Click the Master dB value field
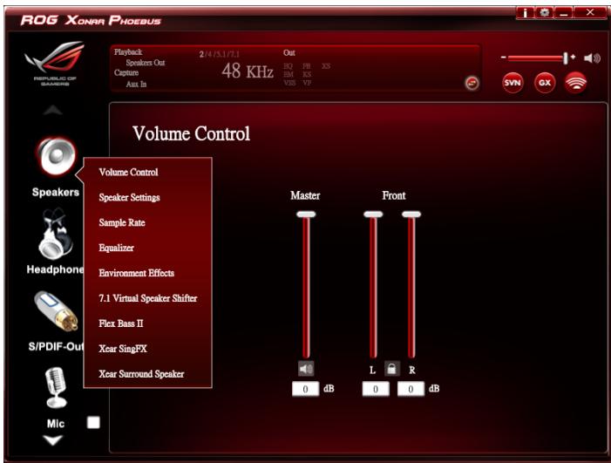 pyautogui.click(x=305, y=389)
